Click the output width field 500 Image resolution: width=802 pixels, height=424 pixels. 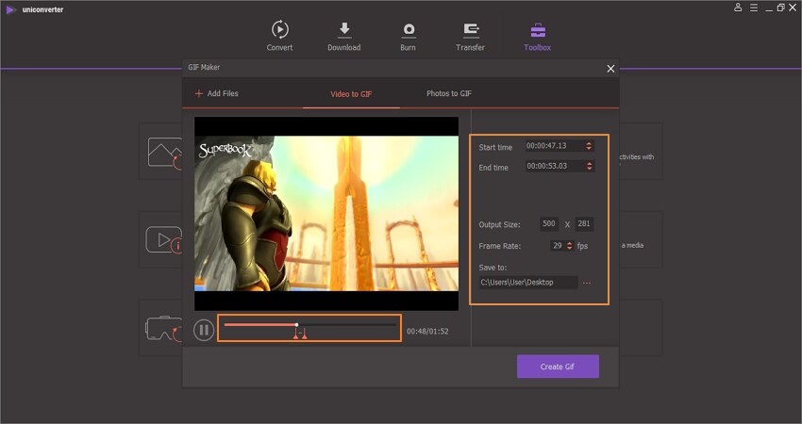[549, 223]
